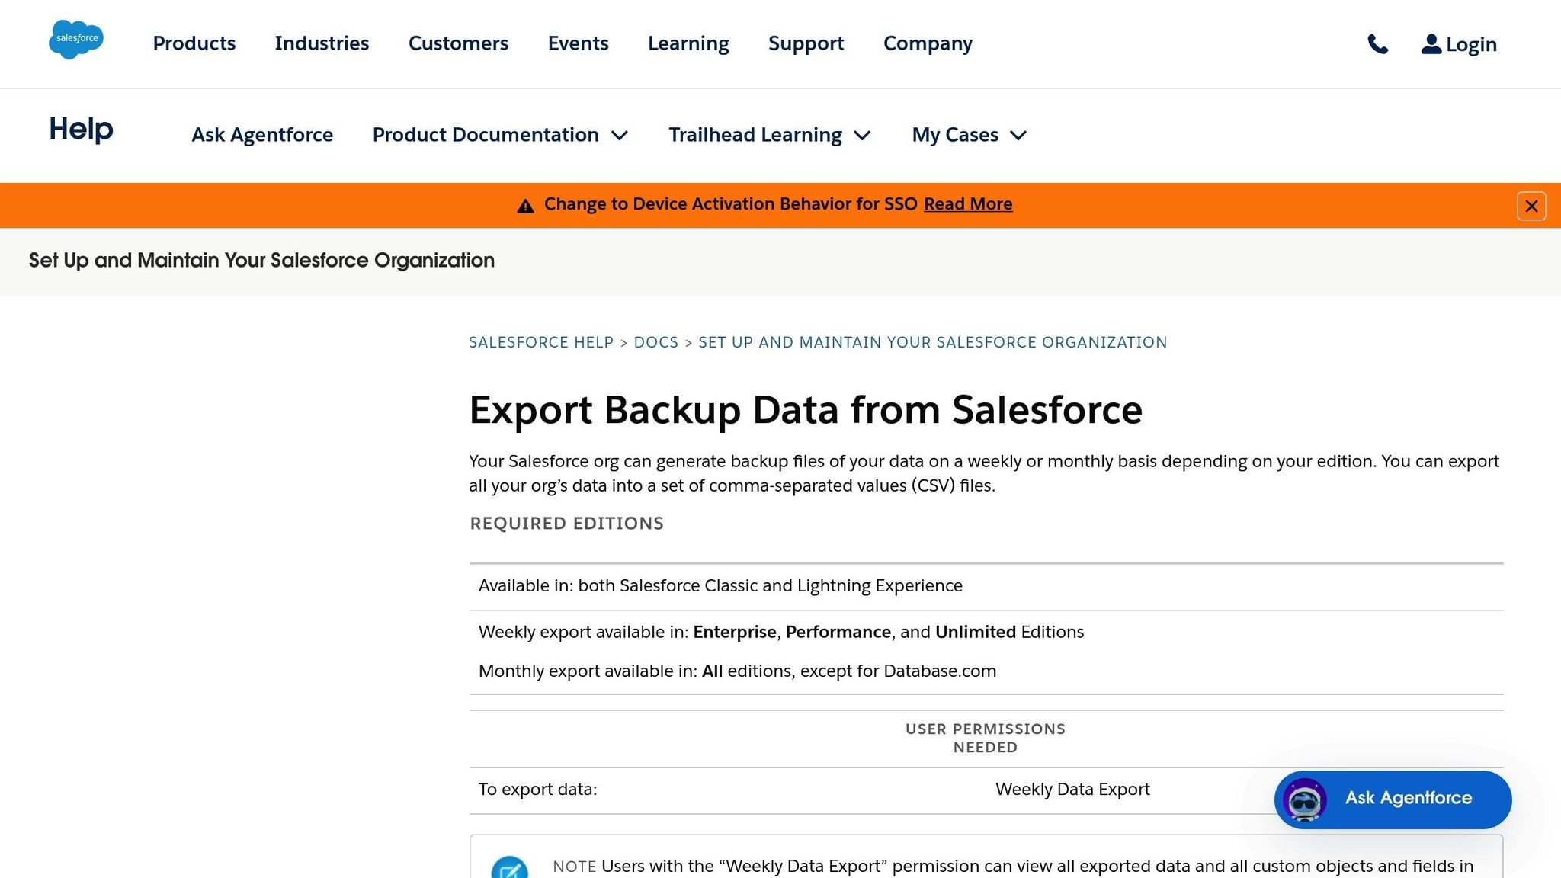
Task: Click Set Up and Maintain Your Salesforce Organization heading
Action: click(260, 260)
